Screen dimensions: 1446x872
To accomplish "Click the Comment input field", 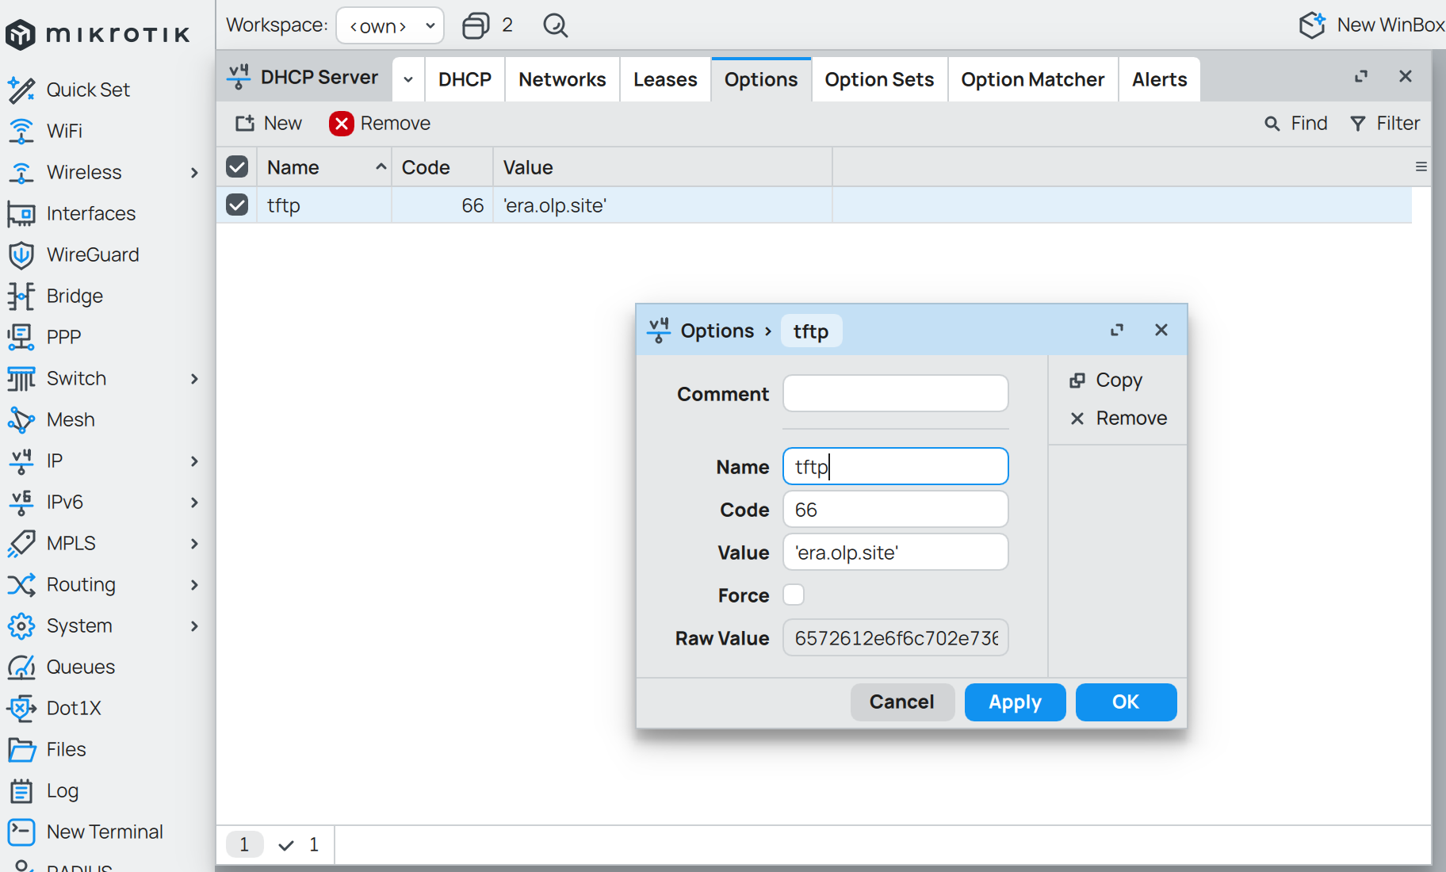I will coord(895,394).
